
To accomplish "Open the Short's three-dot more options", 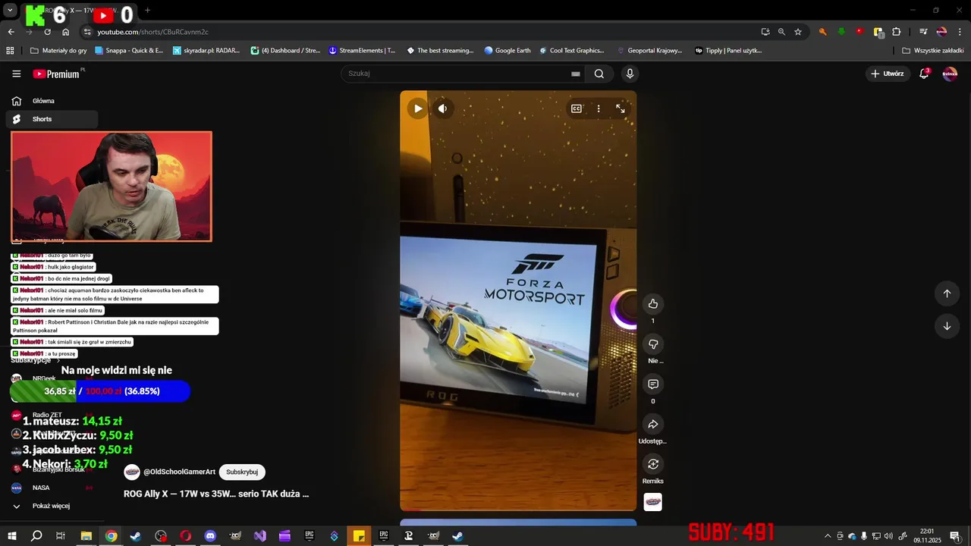I will coord(599,108).
